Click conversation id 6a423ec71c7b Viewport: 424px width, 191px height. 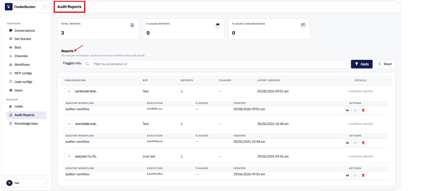click(86, 156)
